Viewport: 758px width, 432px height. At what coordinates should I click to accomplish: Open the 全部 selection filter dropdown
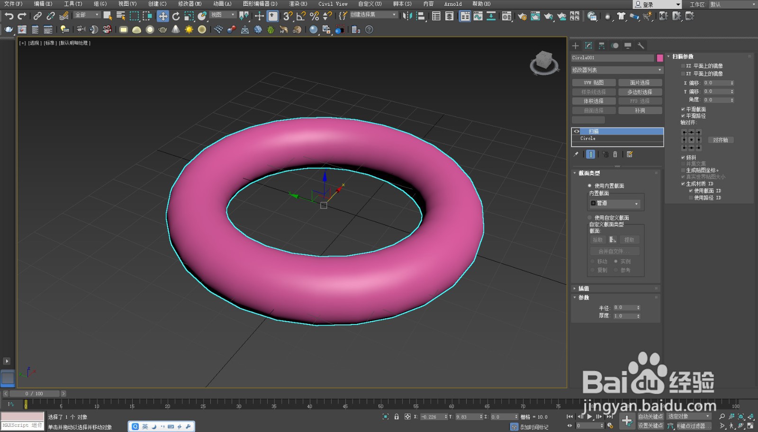click(87, 15)
